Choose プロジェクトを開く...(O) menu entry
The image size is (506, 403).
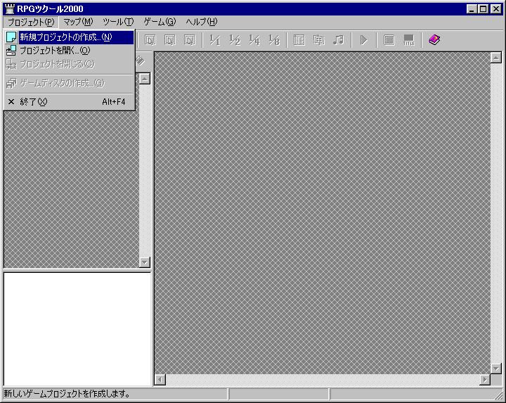pyautogui.click(x=70, y=51)
